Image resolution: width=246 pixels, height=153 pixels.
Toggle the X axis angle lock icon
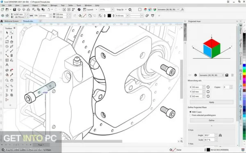220,135
